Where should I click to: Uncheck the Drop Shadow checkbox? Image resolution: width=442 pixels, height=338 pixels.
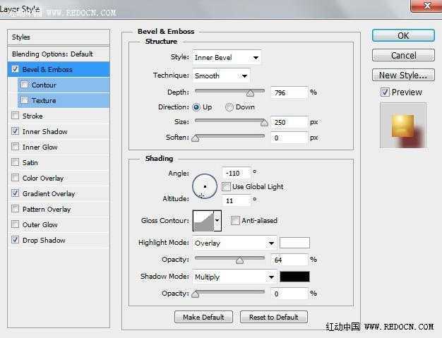coord(16,240)
